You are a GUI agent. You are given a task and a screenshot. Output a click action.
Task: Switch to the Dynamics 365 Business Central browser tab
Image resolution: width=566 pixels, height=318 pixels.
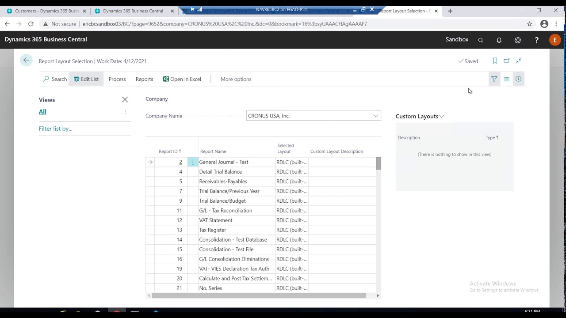tap(134, 11)
